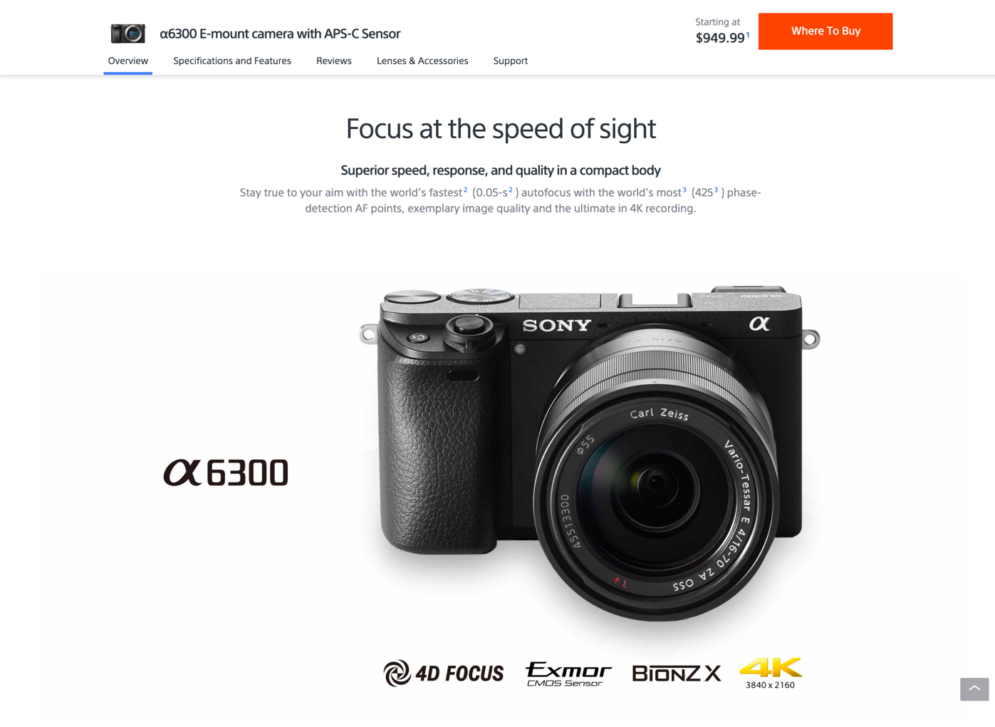
Task: Click the 4K 3840 x 2160 logo
Action: tap(771, 673)
